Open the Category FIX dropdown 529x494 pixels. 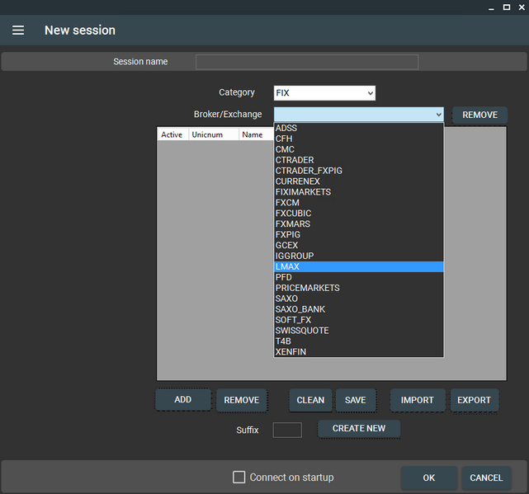tap(325, 93)
